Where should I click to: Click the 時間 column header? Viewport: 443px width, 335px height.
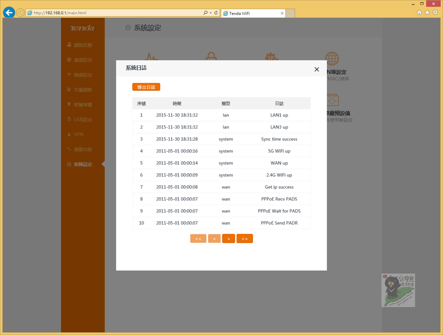click(177, 103)
